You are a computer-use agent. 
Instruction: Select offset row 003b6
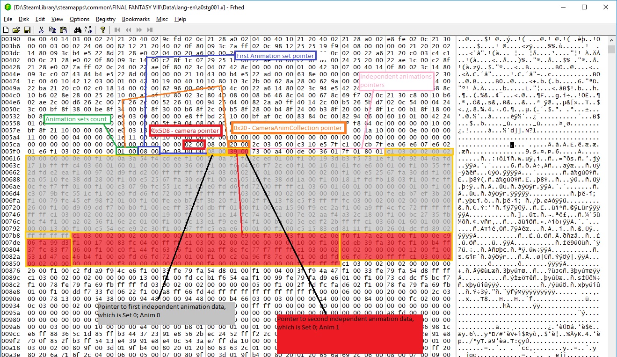[x=11, y=46]
